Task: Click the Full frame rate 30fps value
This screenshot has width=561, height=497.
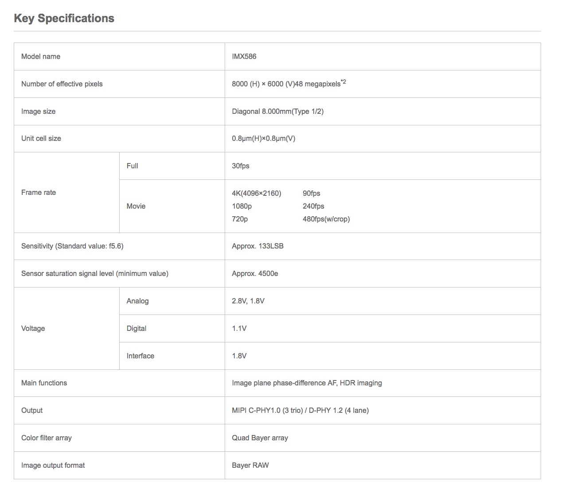Action: (241, 166)
